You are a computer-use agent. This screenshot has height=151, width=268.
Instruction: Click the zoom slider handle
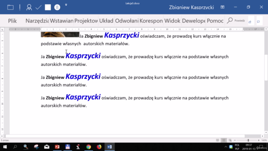tap(248, 140)
